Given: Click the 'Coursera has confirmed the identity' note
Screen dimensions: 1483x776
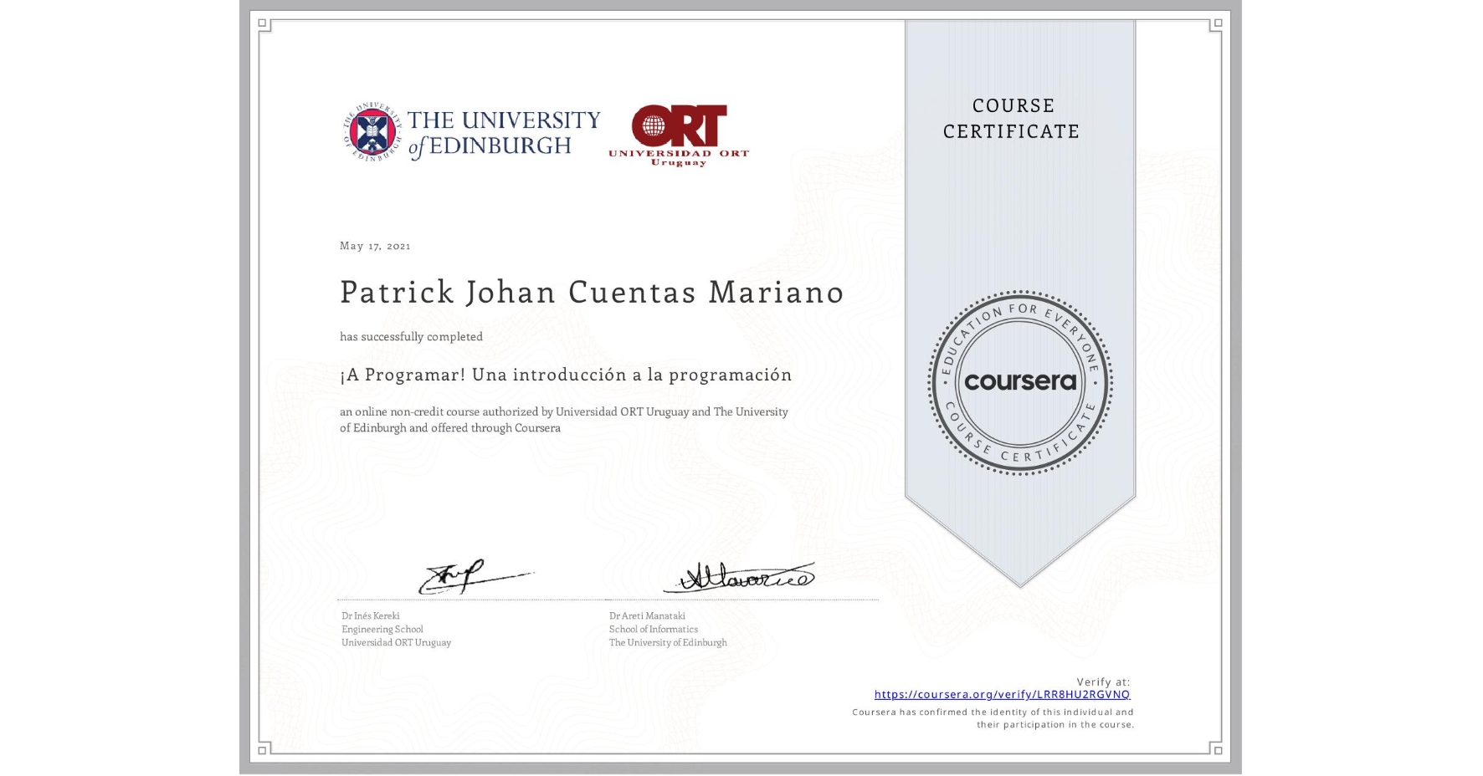Looking at the screenshot, I should [993, 718].
